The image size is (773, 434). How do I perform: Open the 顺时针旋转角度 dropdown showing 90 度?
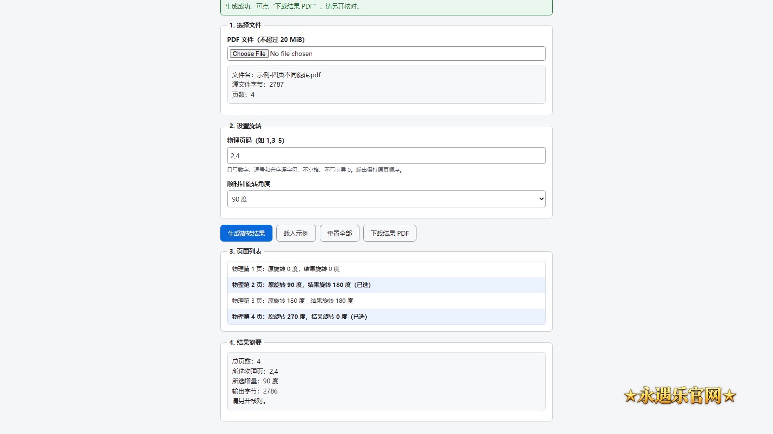[x=386, y=199]
